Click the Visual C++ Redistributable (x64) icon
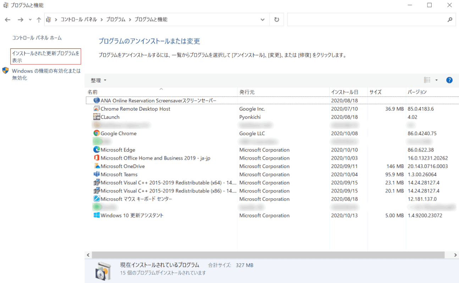The height and width of the screenshot is (283, 459). [x=96, y=183]
